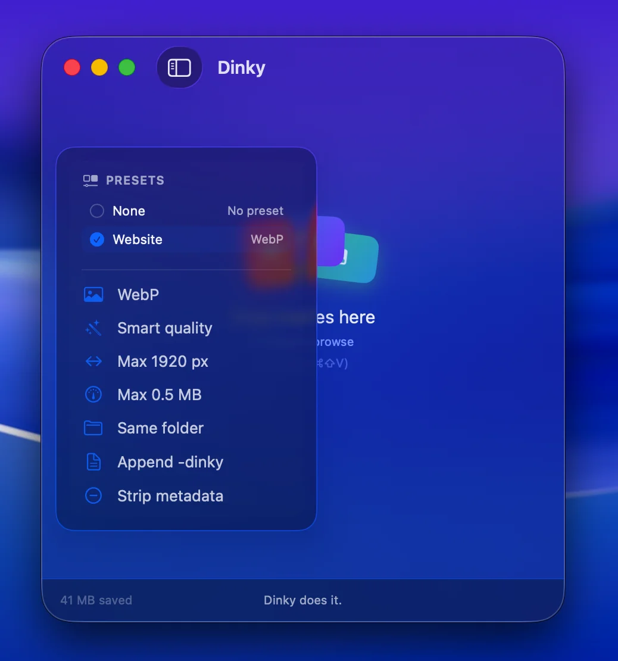Viewport: 618px width, 661px height.
Task: Select the Smart quality wand icon
Action: (x=93, y=328)
